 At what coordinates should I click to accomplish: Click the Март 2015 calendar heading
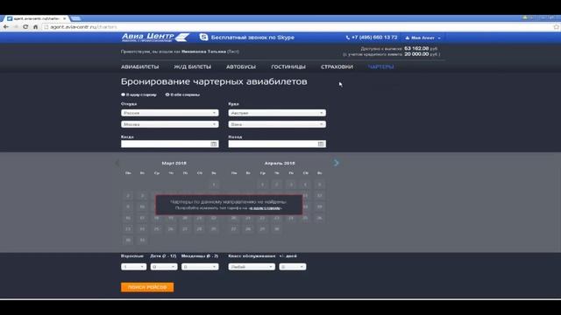coord(174,164)
